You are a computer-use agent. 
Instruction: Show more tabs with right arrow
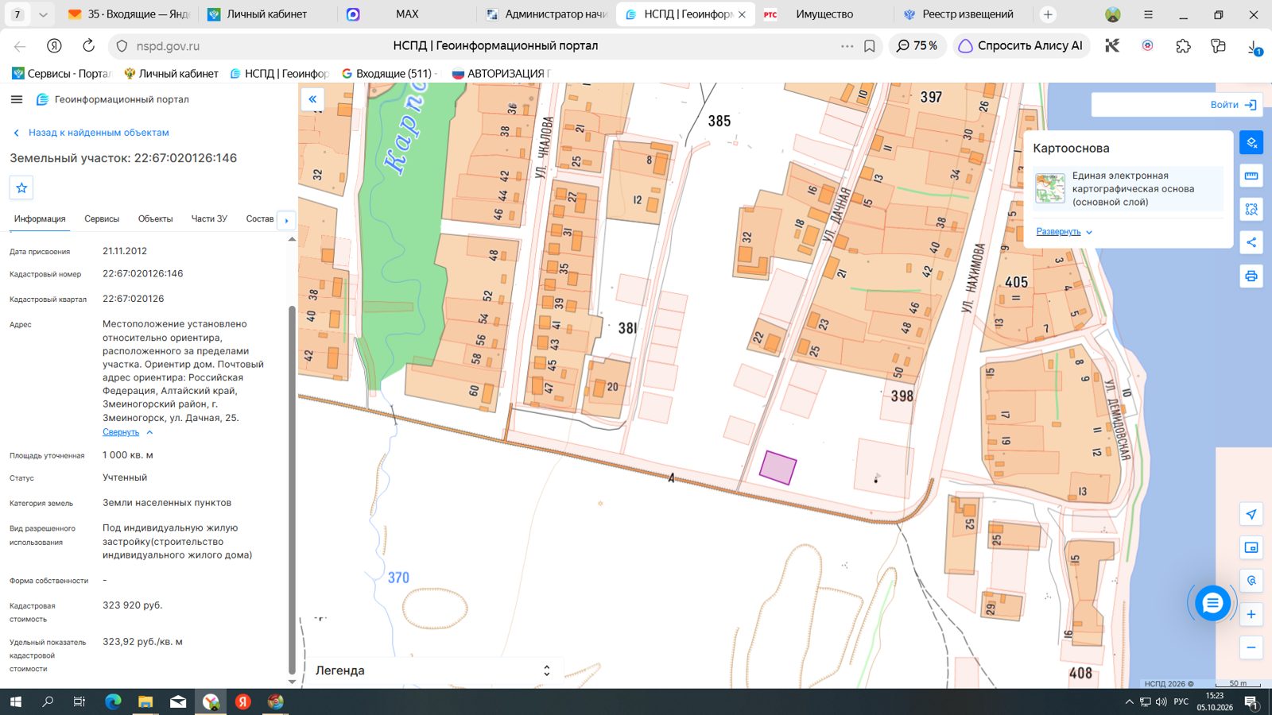click(x=286, y=220)
